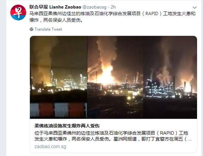Screen dimensions: 203x156
Task: Expand the tweet options chevron
Action: pos(195,7)
